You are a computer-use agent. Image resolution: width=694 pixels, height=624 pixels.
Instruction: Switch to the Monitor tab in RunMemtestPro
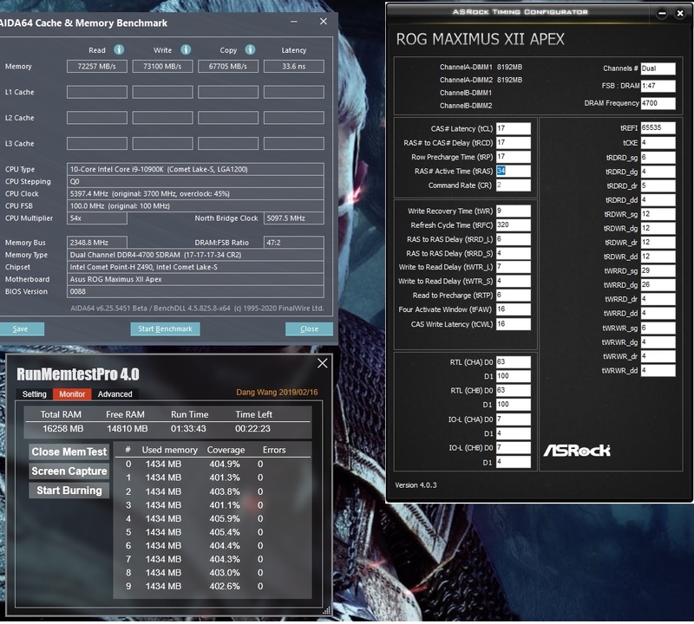point(72,394)
